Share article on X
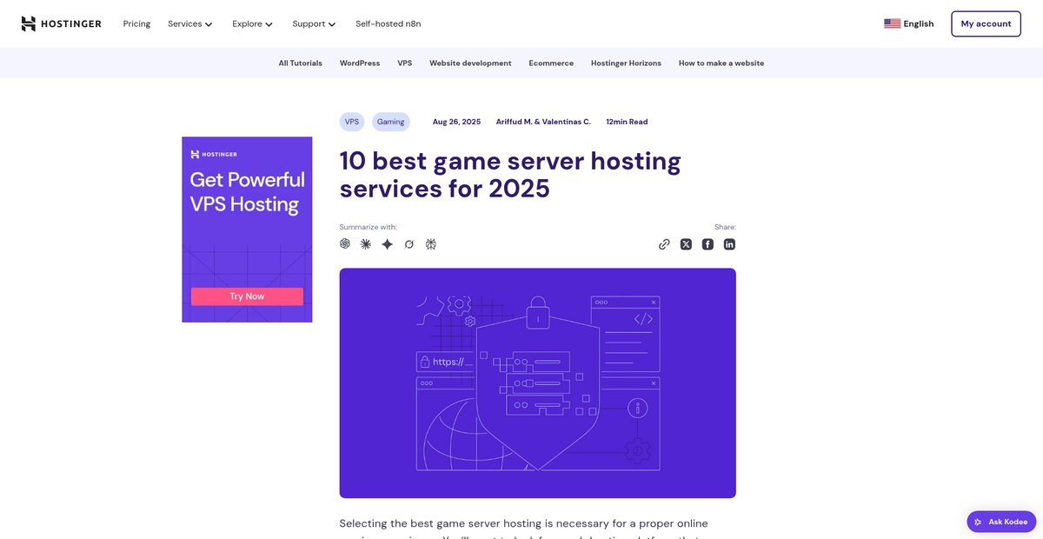 coord(686,244)
